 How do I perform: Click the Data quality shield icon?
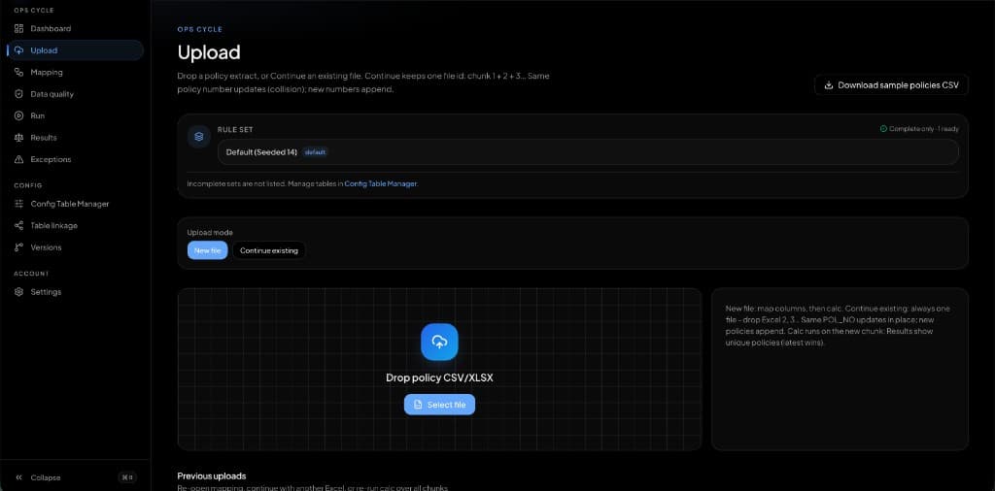click(x=18, y=94)
